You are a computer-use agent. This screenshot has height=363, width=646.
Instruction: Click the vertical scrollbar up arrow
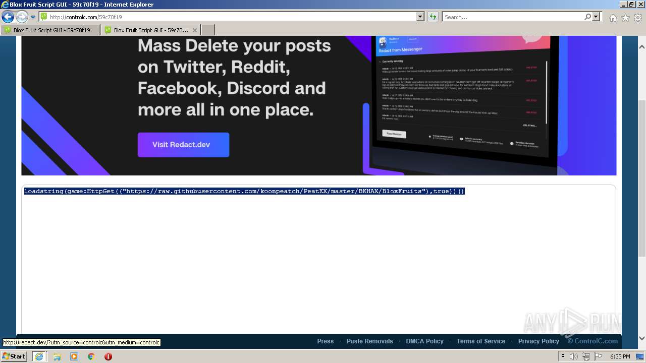tap(642, 47)
